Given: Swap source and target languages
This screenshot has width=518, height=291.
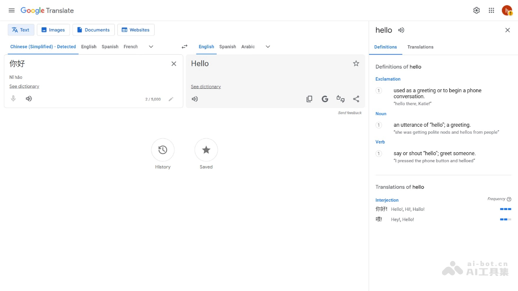Looking at the screenshot, I should coord(184,47).
